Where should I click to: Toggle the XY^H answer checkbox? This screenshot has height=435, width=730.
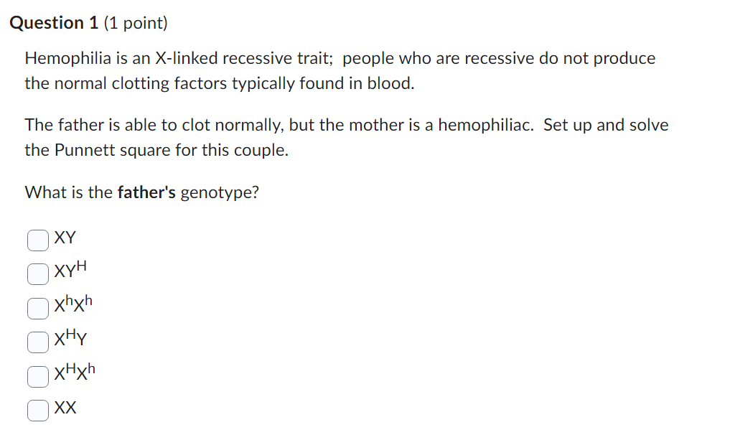point(38,273)
